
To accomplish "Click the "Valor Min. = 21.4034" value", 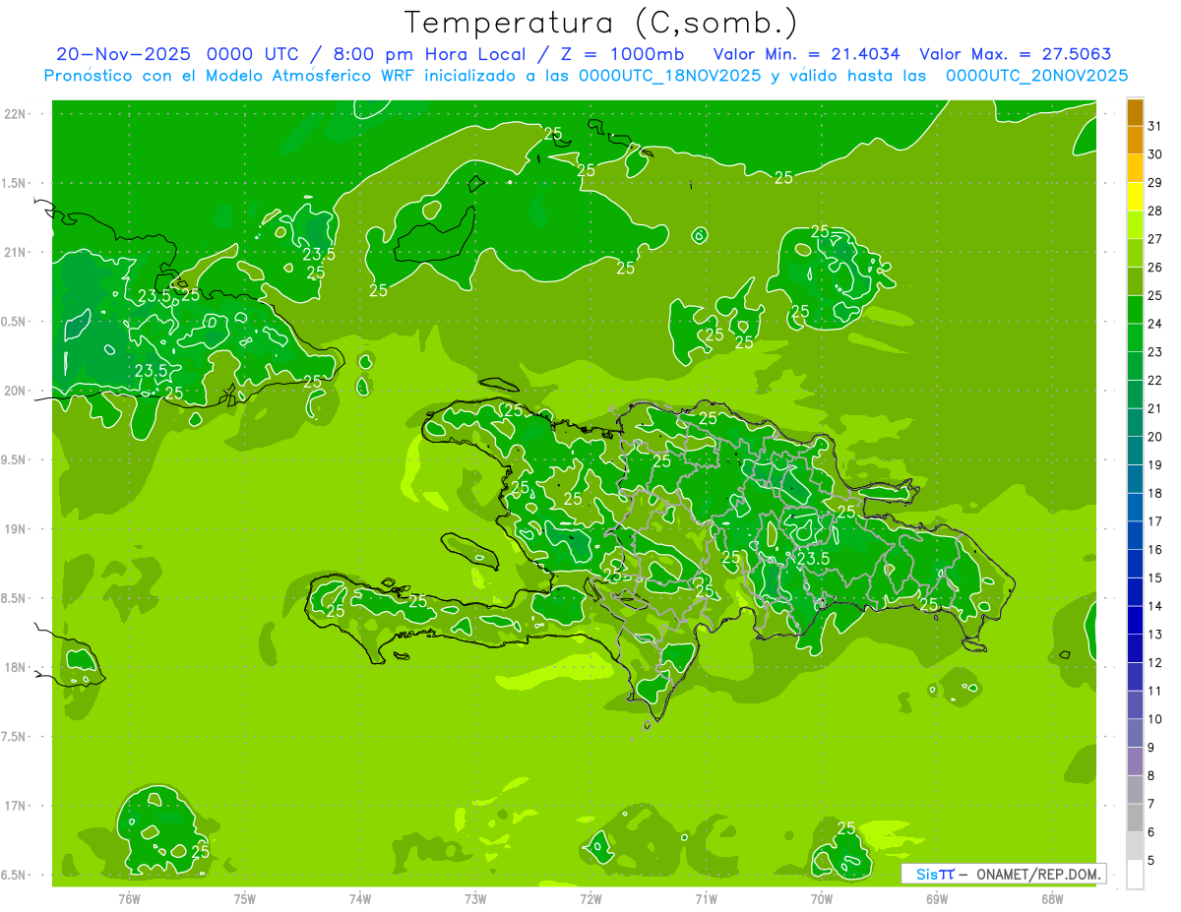I will (806, 54).
